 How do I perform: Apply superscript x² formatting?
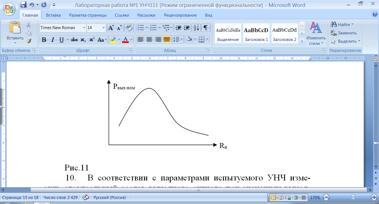click(92, 40)
